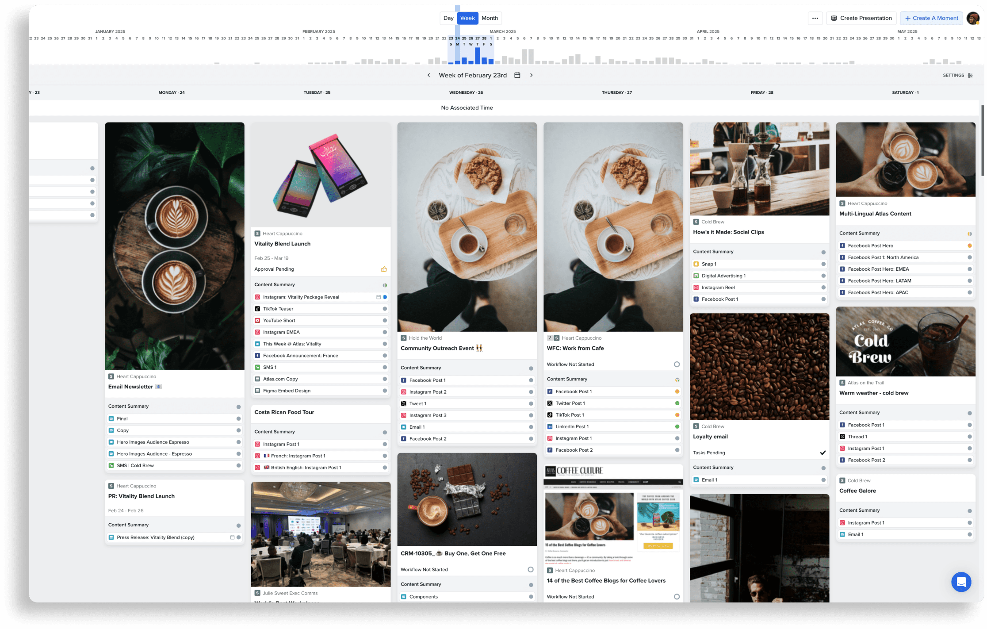Open the calendar date picker icon
Viewport: 987px width, 629px height.
pos(517,75)
